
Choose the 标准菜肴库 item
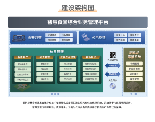pyautogui.click(x=23, y=64)
